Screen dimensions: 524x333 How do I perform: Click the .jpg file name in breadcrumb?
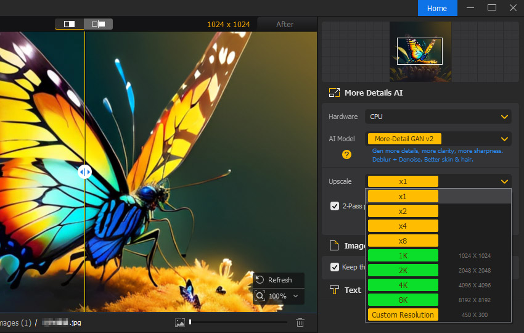(x=62, y=323)
